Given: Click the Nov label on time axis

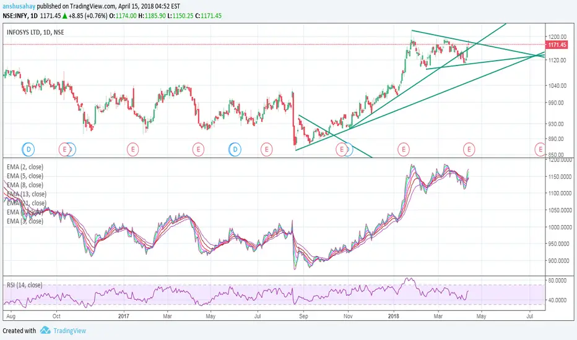Looking at the screenshot, I should click(x=348, y=316).
